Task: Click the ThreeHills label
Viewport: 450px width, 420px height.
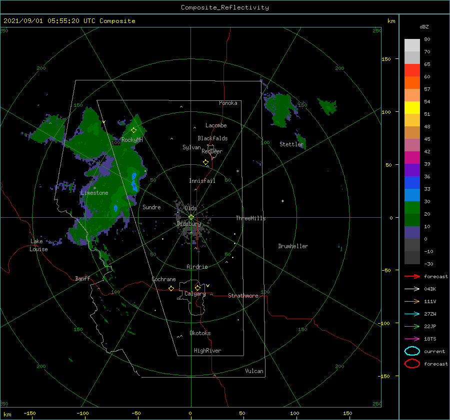Action: 251,218
